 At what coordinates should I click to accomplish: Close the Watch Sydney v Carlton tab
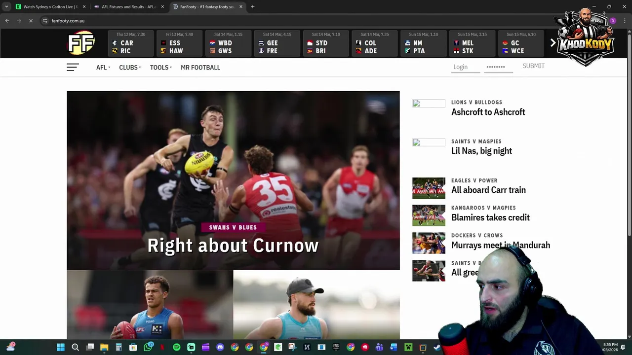(84, 7)
